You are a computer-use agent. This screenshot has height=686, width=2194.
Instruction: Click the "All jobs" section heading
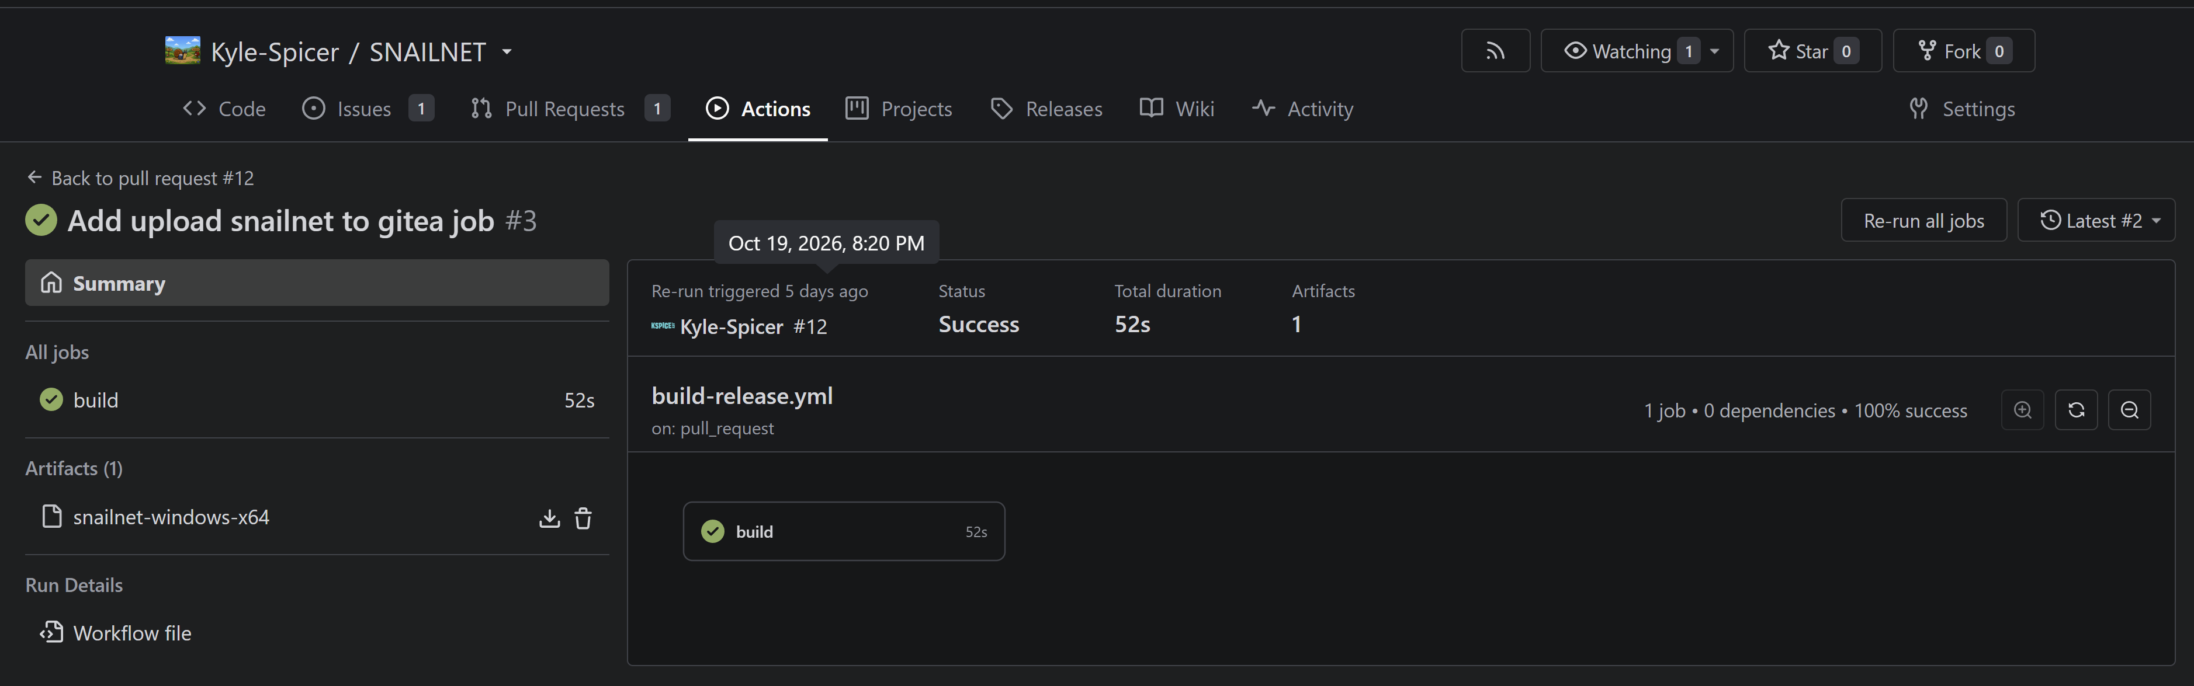(x=57, y=353)
